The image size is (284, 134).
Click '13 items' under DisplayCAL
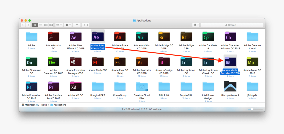click(x=186, y=98)
